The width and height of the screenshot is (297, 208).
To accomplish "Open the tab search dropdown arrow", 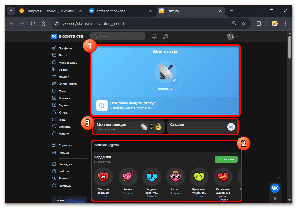I will [x=11, y=11].
